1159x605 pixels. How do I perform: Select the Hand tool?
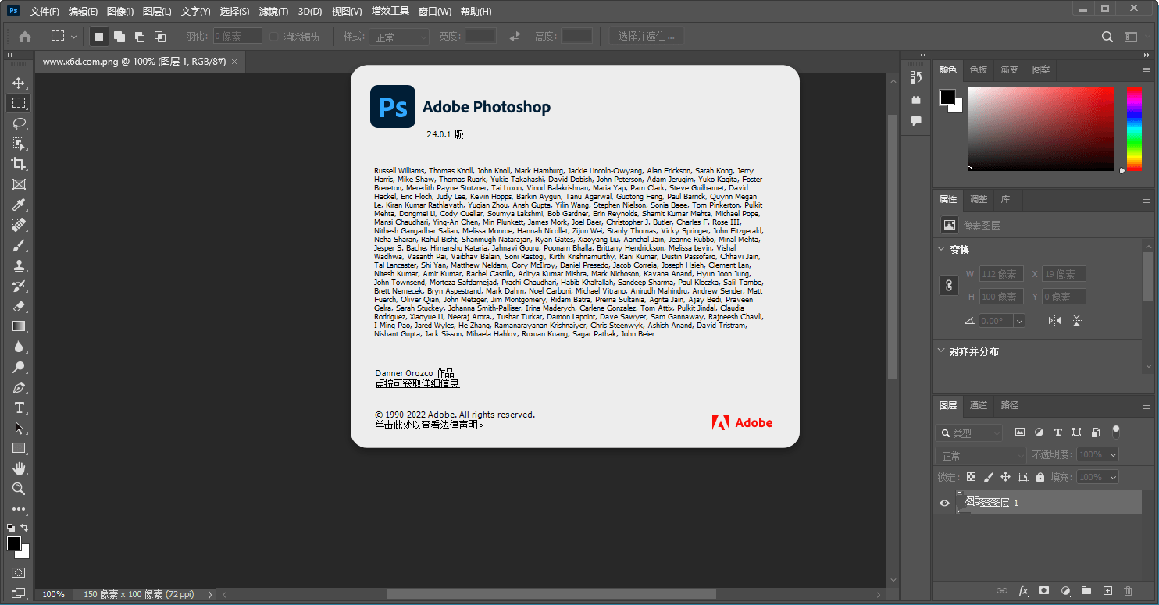(x=19, y=468)
